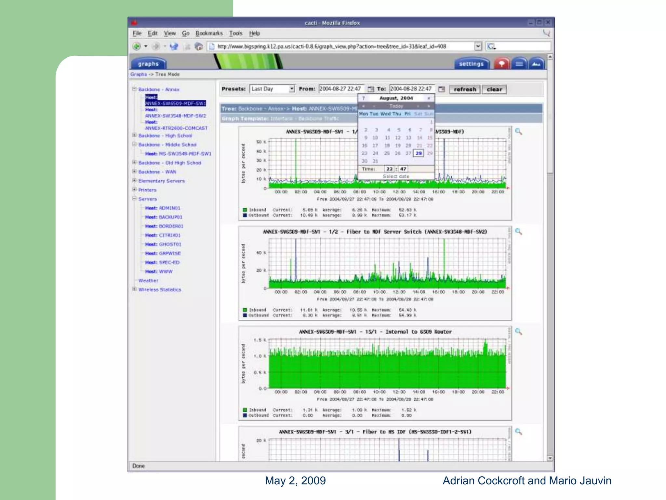Zoom the 15/1 Internal to 6509 Router graph
Image resolution: width=666 pixels, height=500 pixels.
(519, 331)
